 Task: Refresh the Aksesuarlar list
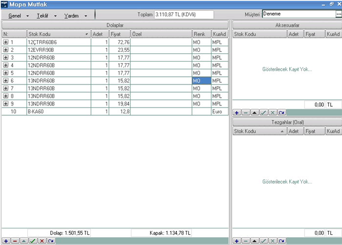(x=281, y=112)
